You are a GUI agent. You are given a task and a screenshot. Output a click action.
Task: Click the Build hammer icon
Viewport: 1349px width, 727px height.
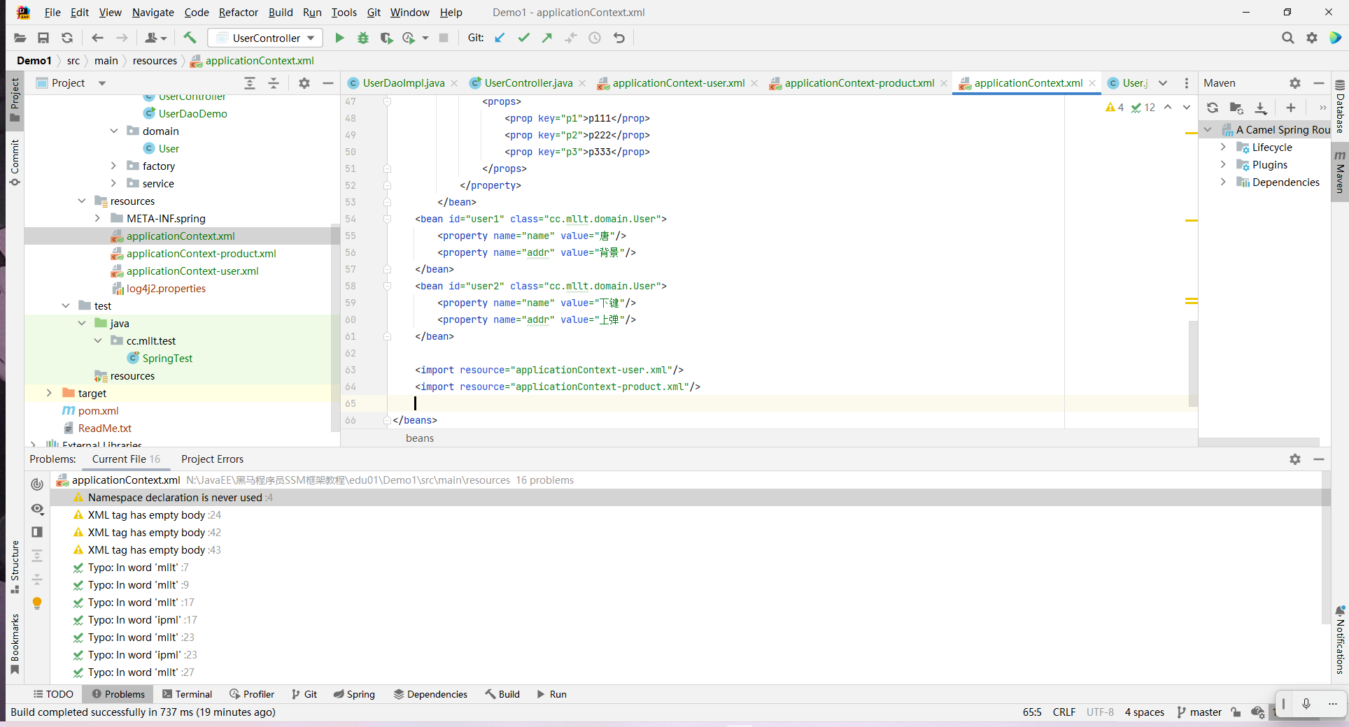190,38
